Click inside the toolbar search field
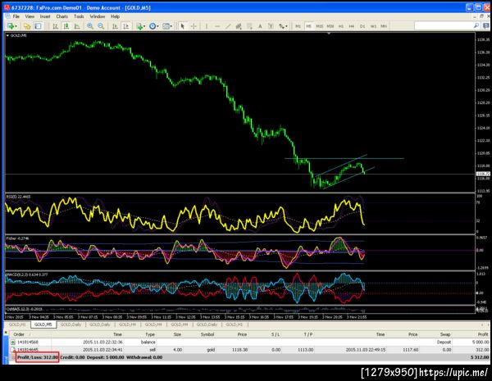Image resolution: width=492 pixels, height=381 pixels. [444, 26]
